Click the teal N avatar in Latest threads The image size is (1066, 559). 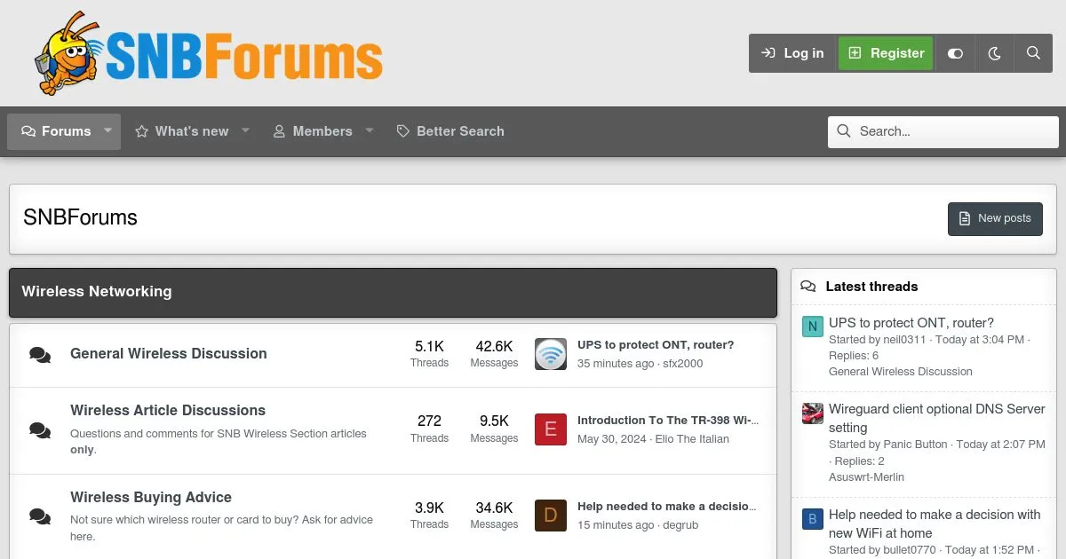tap(812, 327)
